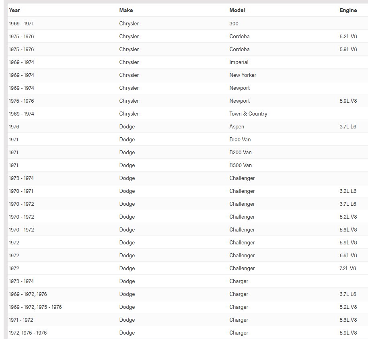This screenshot has width=368, height=339.
Task: Select the Chrysler Imperial model cell
Action: point(238,62)
